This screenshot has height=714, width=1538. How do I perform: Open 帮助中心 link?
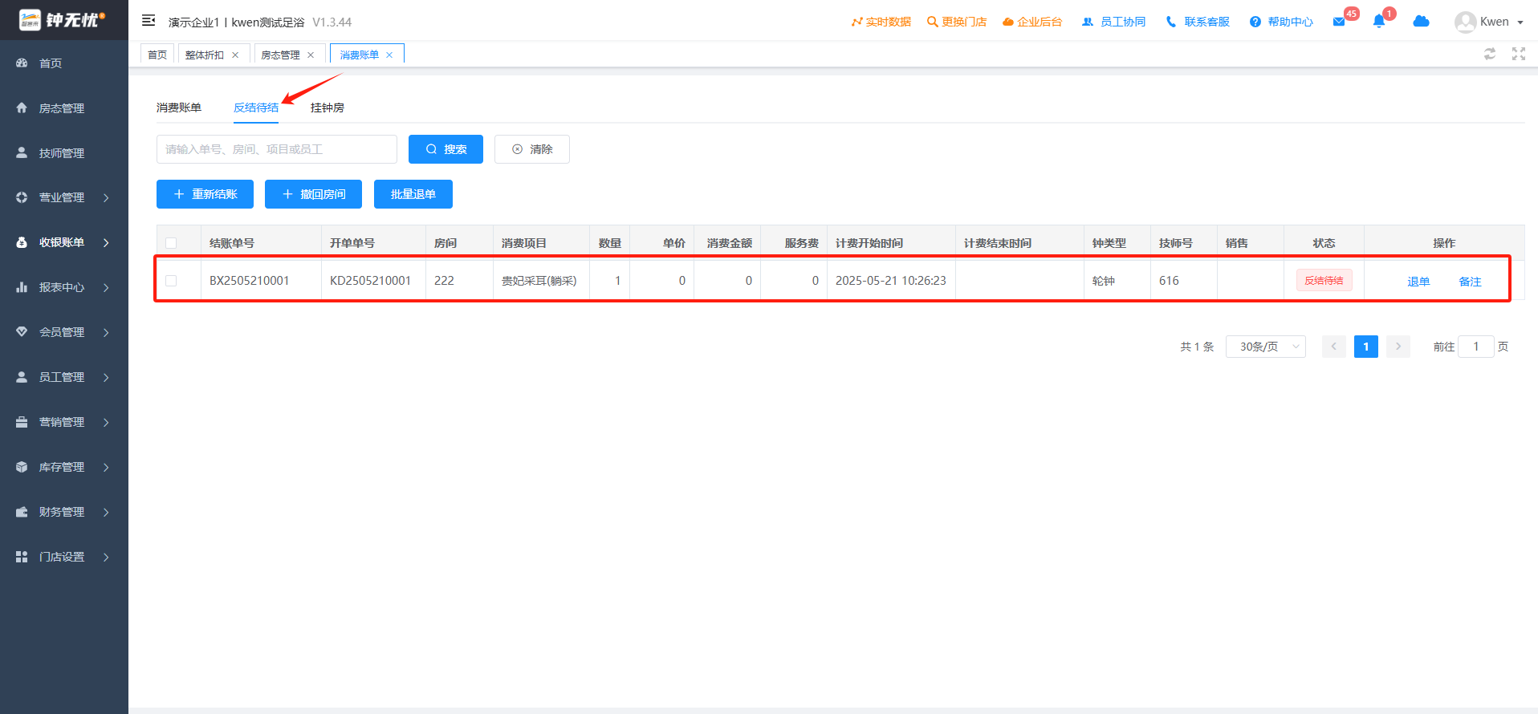pos(1281,22)
